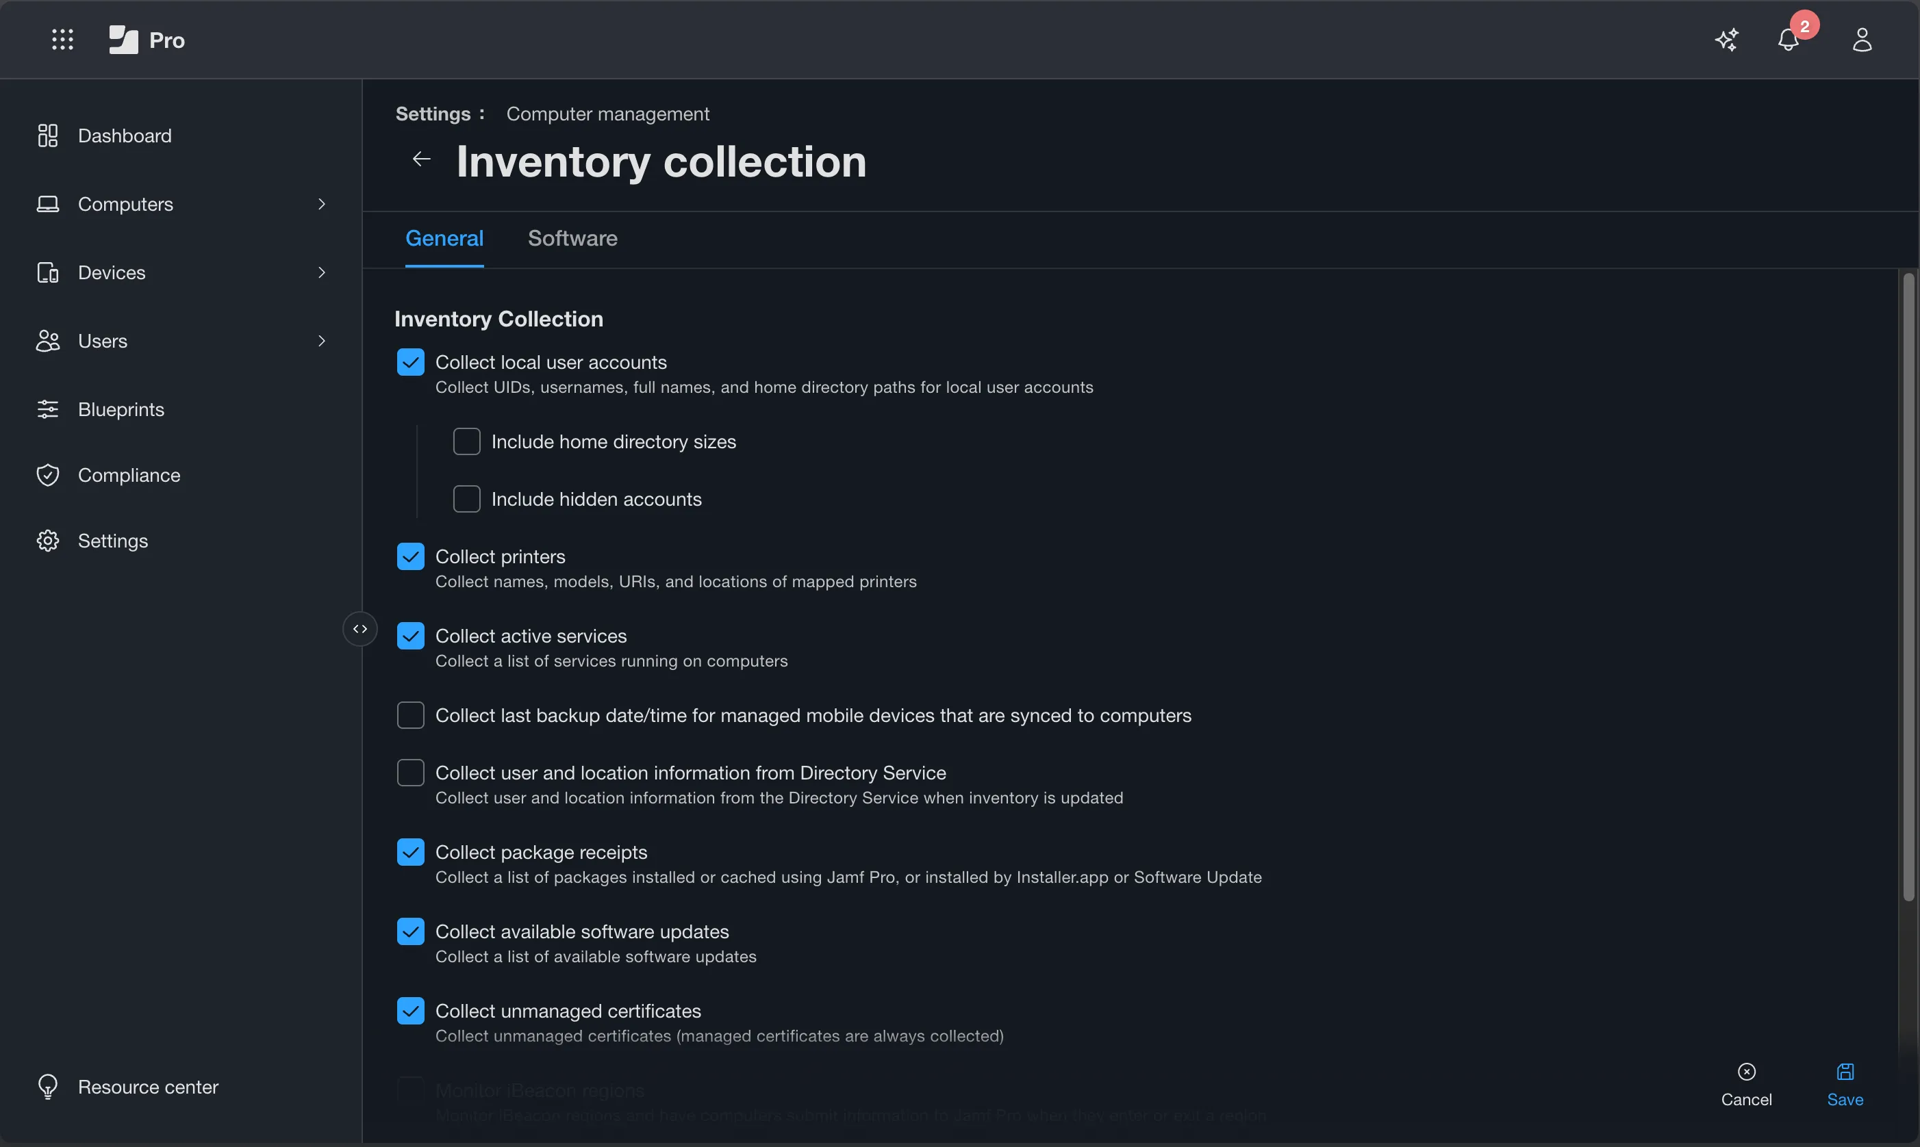This screenshot has height=1147, width=1920.
Task: Uncheck Collect active services
Action: [411, 636]
